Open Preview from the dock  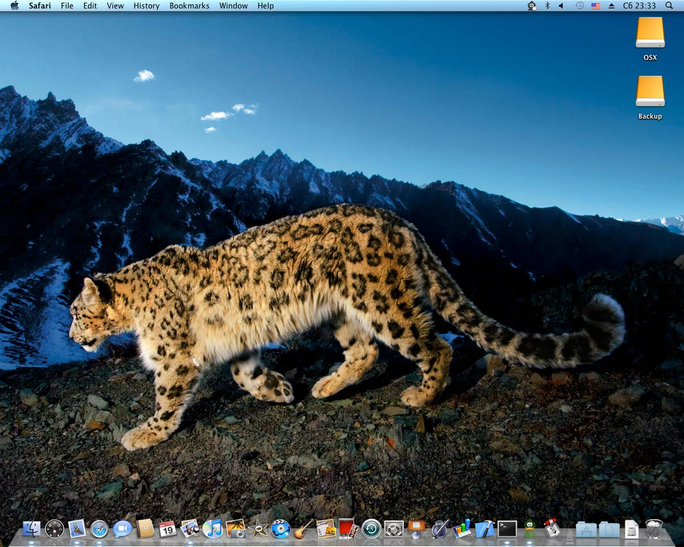point(190,529)
